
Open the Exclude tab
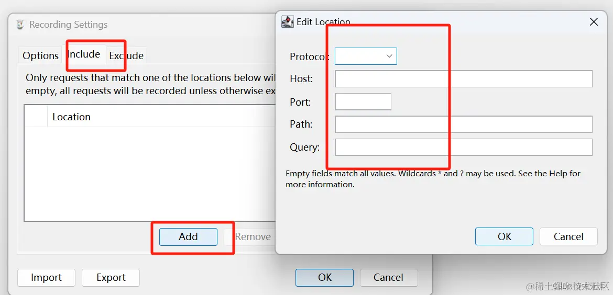[126, 55]
